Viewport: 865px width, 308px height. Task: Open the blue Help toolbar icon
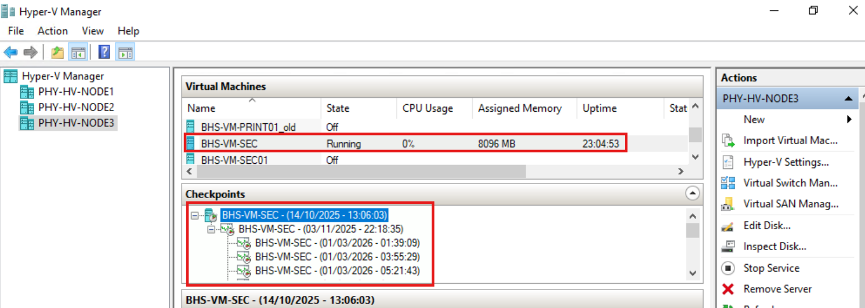(104, 53)
